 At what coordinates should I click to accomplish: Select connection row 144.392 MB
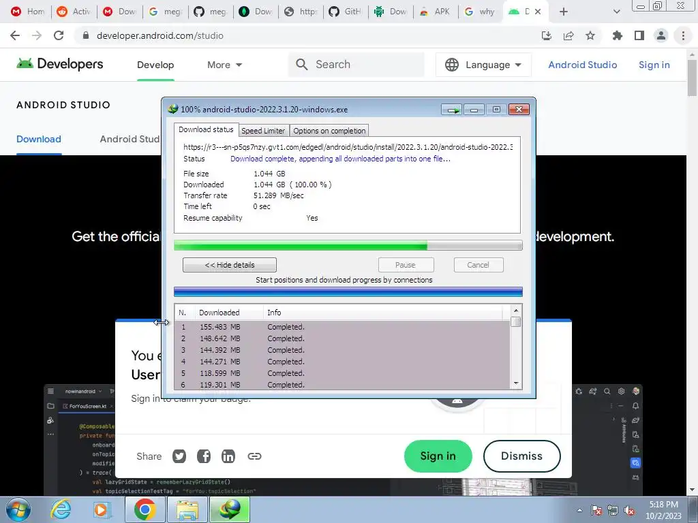pos(342,350)
